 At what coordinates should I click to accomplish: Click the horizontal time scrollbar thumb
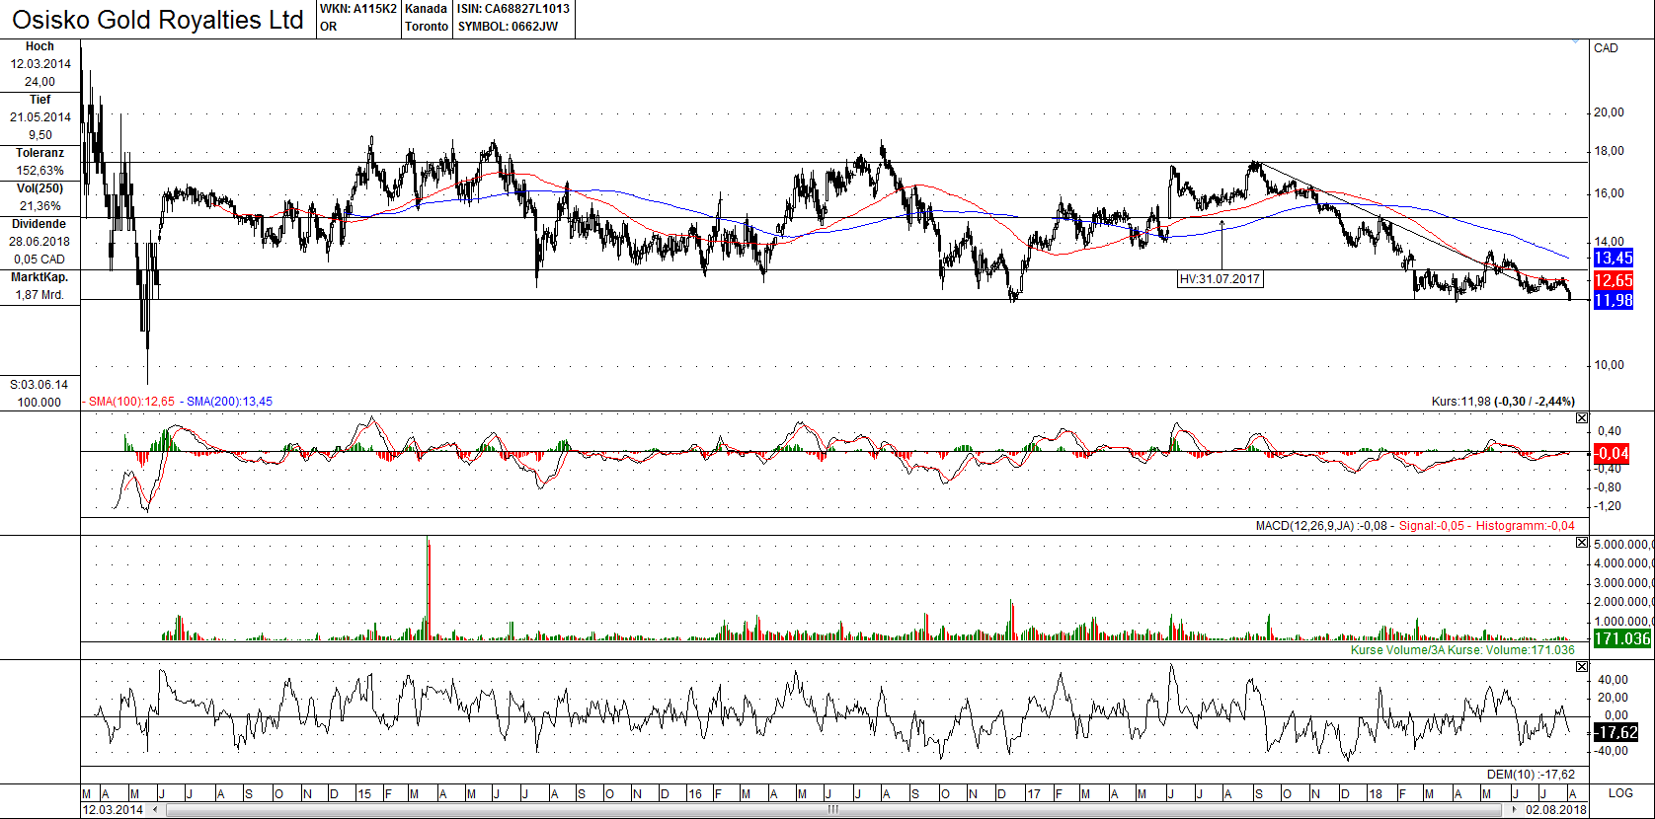pos(834,810)
